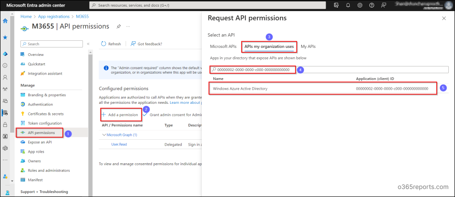Open the User.Read permission link
The height and width of the screenshot is (197, 455).
[x=119, y=144]
